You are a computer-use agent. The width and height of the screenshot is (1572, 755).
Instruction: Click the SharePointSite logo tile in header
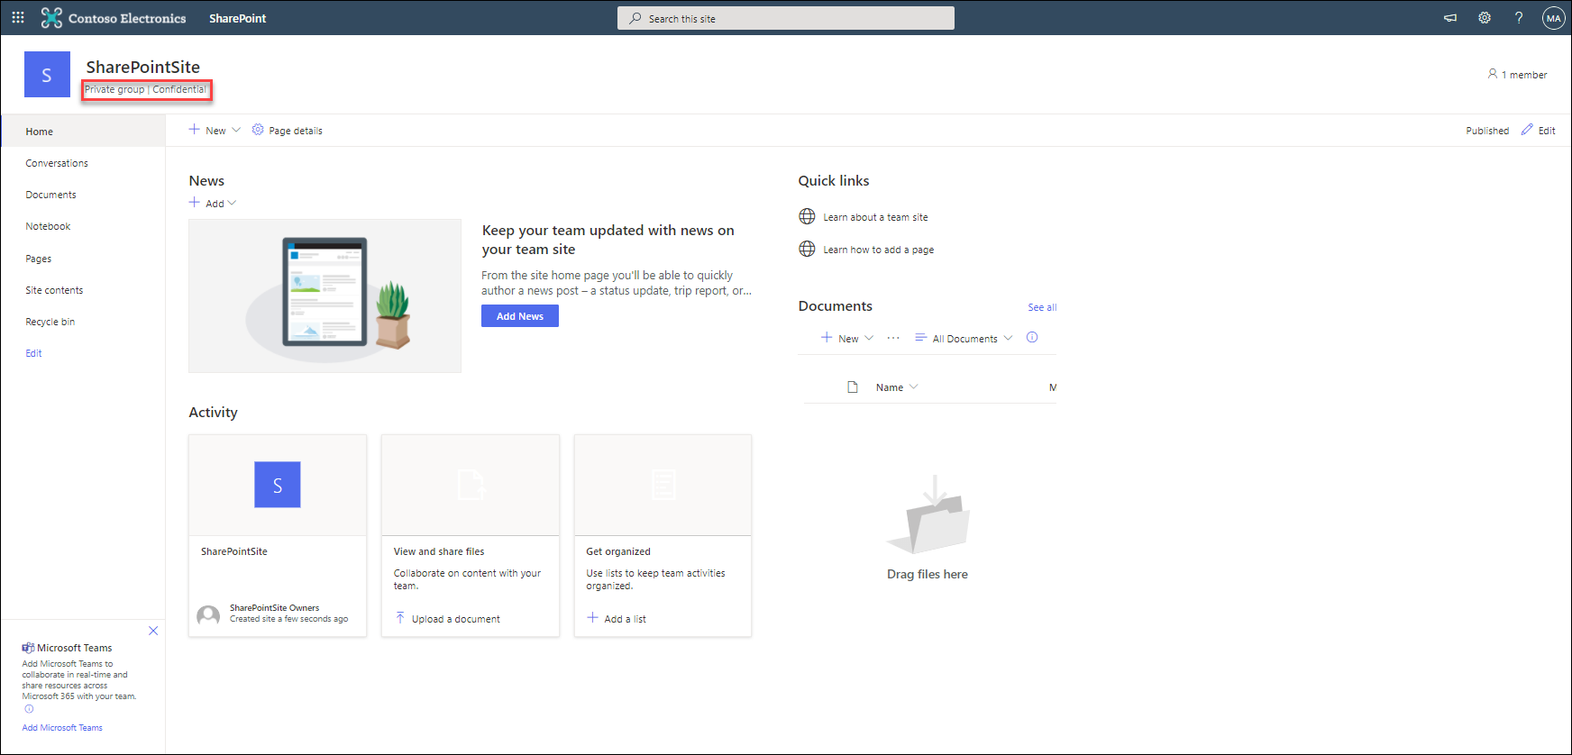(47, 74)
